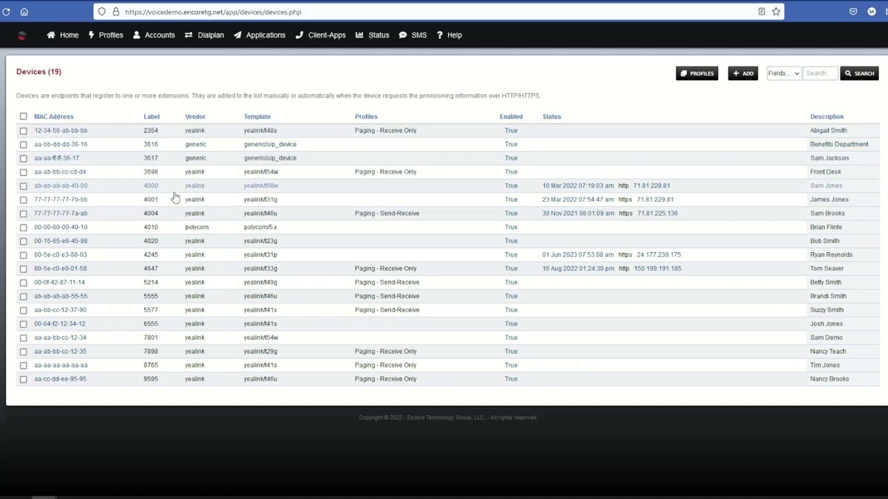Select description Ryan Reynolds
Viewport: 888px width, 499px height.
click(x=831, y=254)
